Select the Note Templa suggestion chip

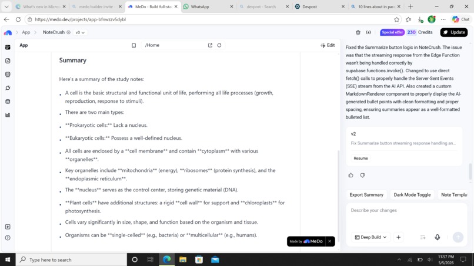pos(453,195)
